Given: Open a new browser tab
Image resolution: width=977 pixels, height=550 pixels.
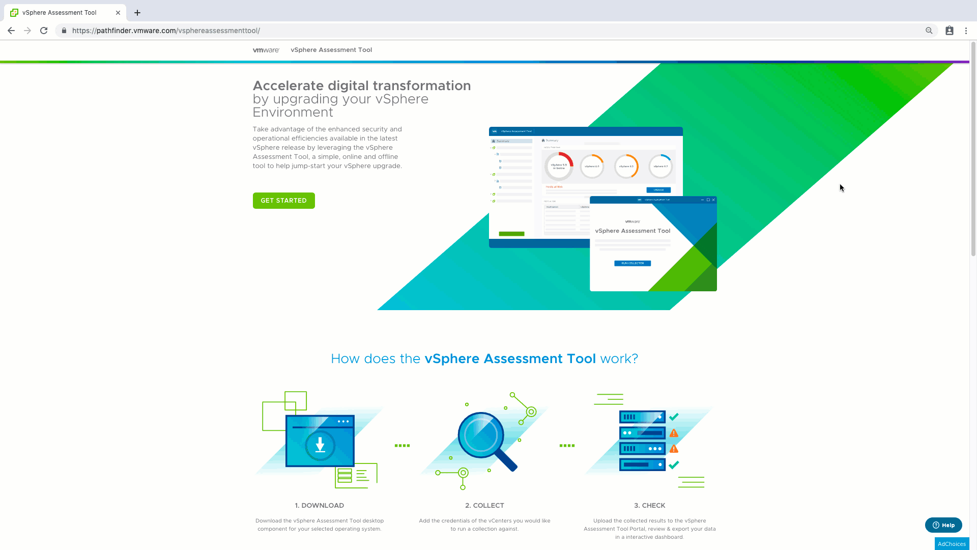Looking at the screenshot, I should (137, 13).
